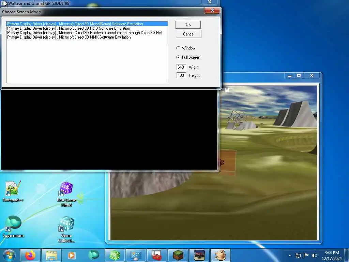Select the Direct3D RGB Software Emulation driver
This screenshot has height=262, width=349.
pyautogui.click(x=87, y=28)
